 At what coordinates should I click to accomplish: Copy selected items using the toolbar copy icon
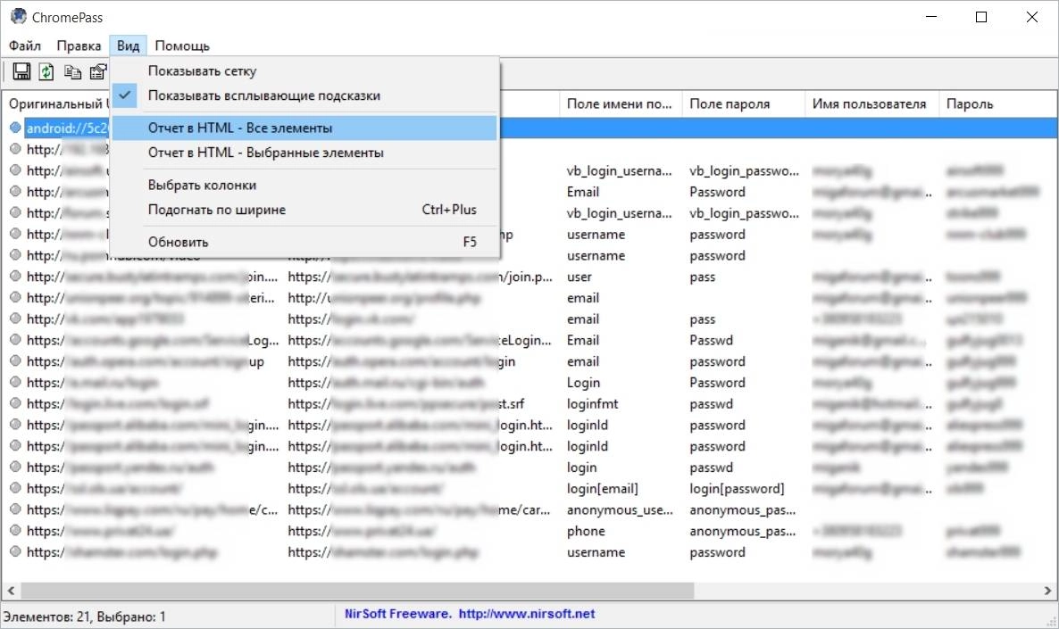click(72, 71)
